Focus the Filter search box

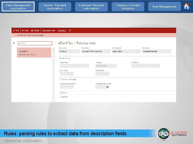[35, 43]
